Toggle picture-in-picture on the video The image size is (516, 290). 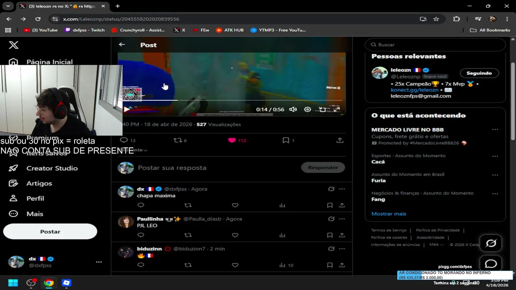(322, 109)
